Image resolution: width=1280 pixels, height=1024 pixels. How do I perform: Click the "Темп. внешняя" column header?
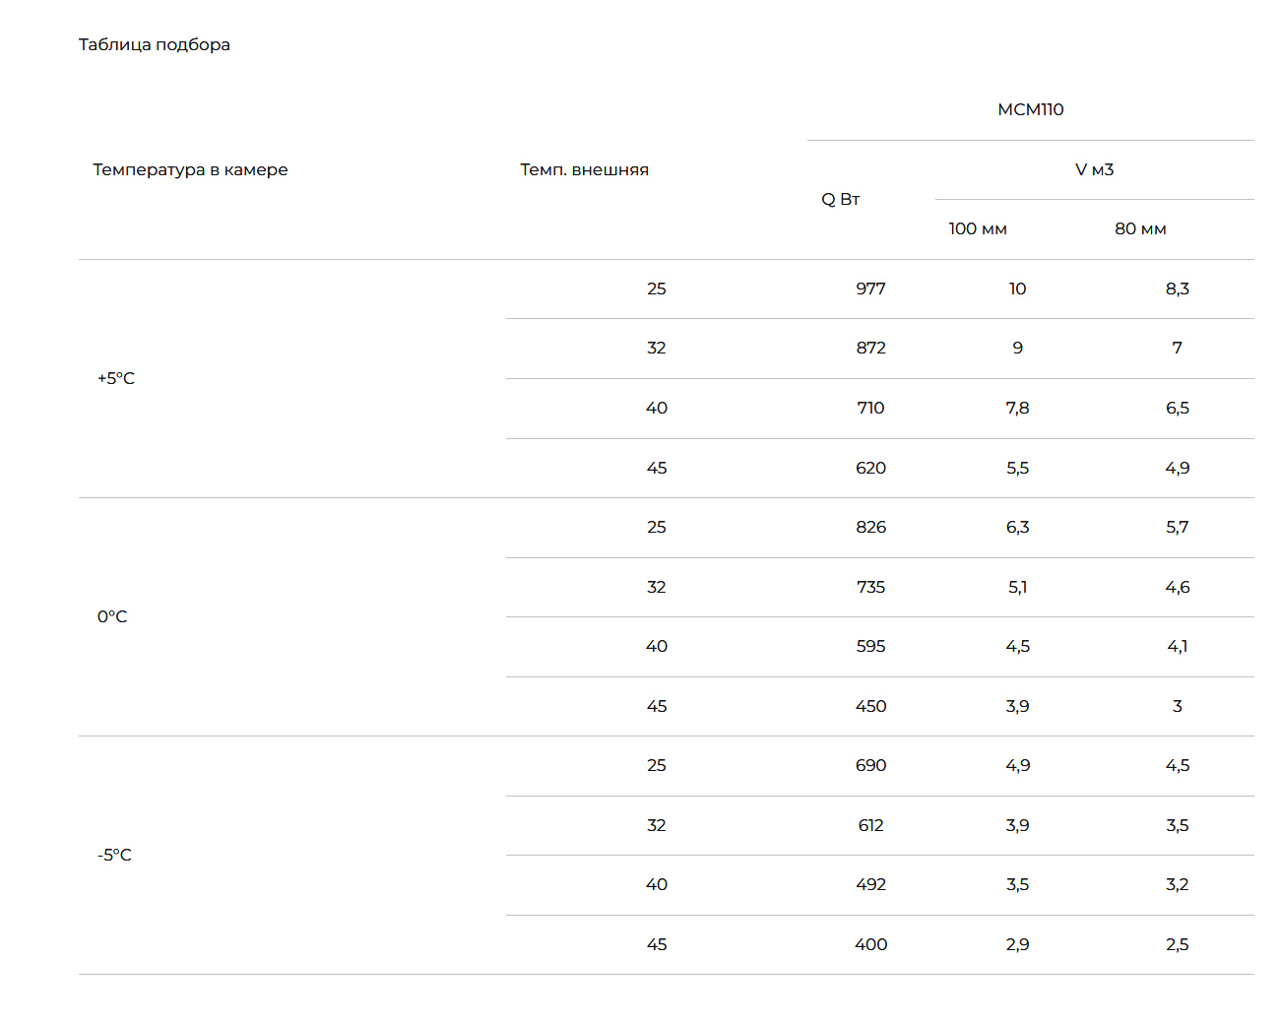click(x=584, y=169)
